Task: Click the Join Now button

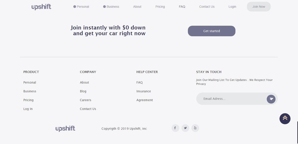Action: [259, 7]
